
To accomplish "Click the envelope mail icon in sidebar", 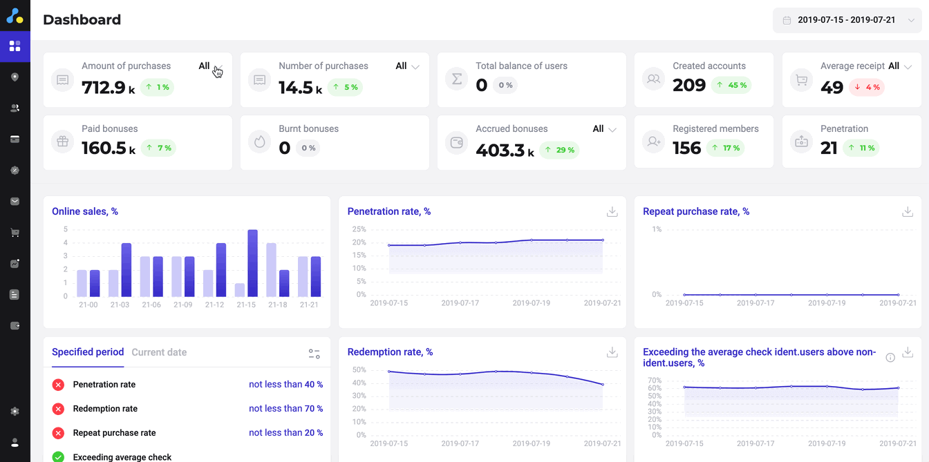I will click(x=15, y=202).
